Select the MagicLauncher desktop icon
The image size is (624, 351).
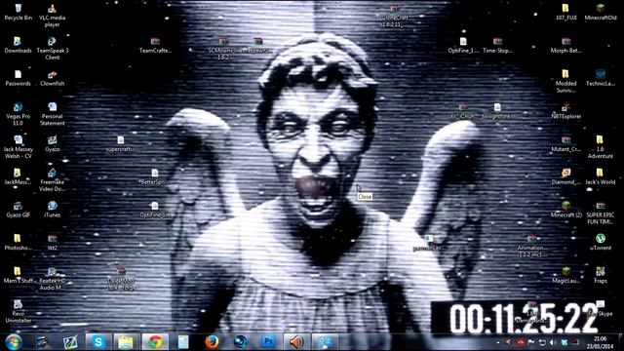(565, 275)
